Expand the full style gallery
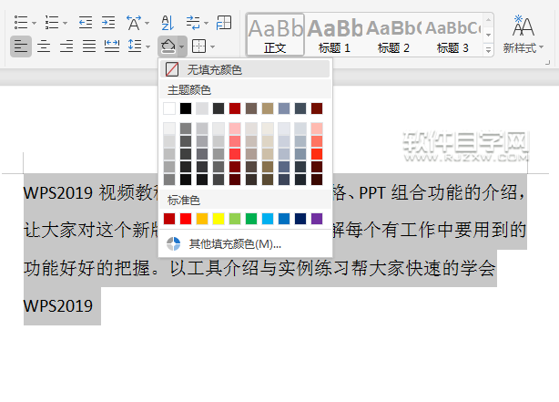 pyautogui.click(x=488, y=50)
